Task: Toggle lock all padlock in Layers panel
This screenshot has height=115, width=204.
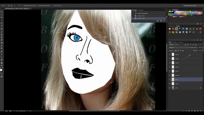Action: [183, 51]
